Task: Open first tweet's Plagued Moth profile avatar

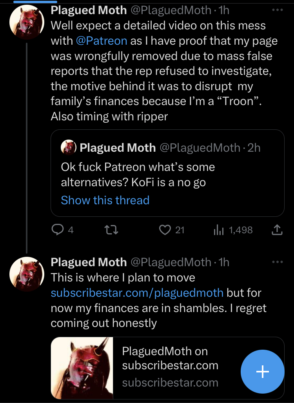Action: [x=27, y=22]
